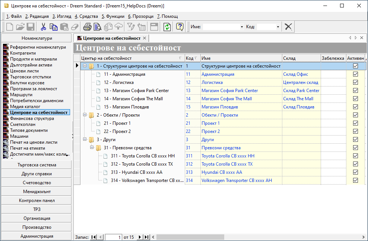Expand the Счетоводство sidebar section

coord(37,183)
